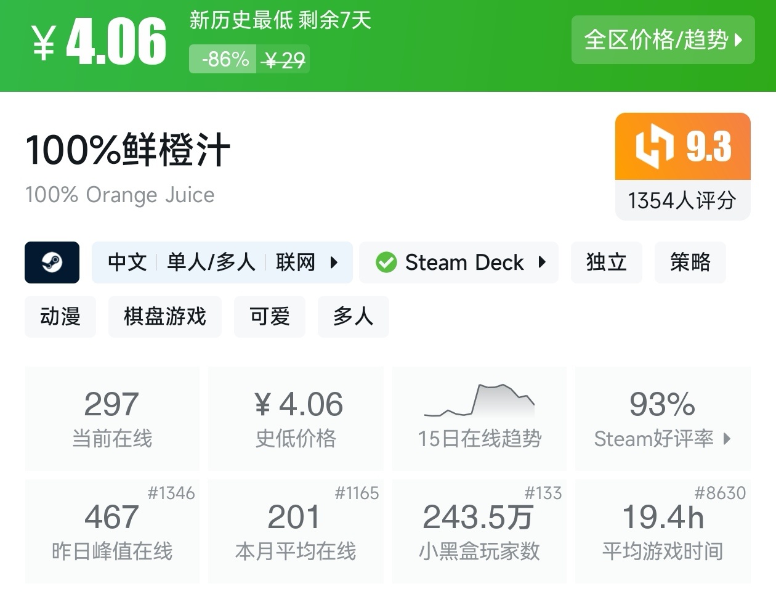Click the Xiaoheihe logo in score badge
This screenshot has height=594, width=776.
pos(655,147)
